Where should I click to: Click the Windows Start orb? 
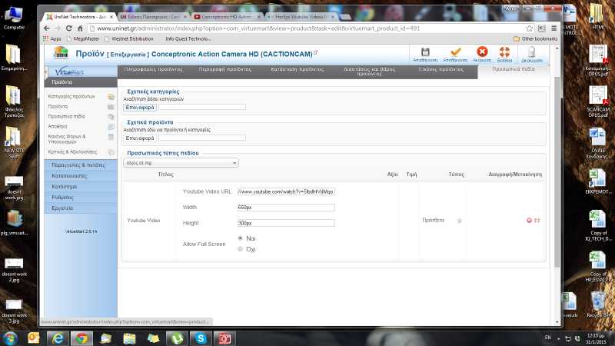tap(10, 338)
